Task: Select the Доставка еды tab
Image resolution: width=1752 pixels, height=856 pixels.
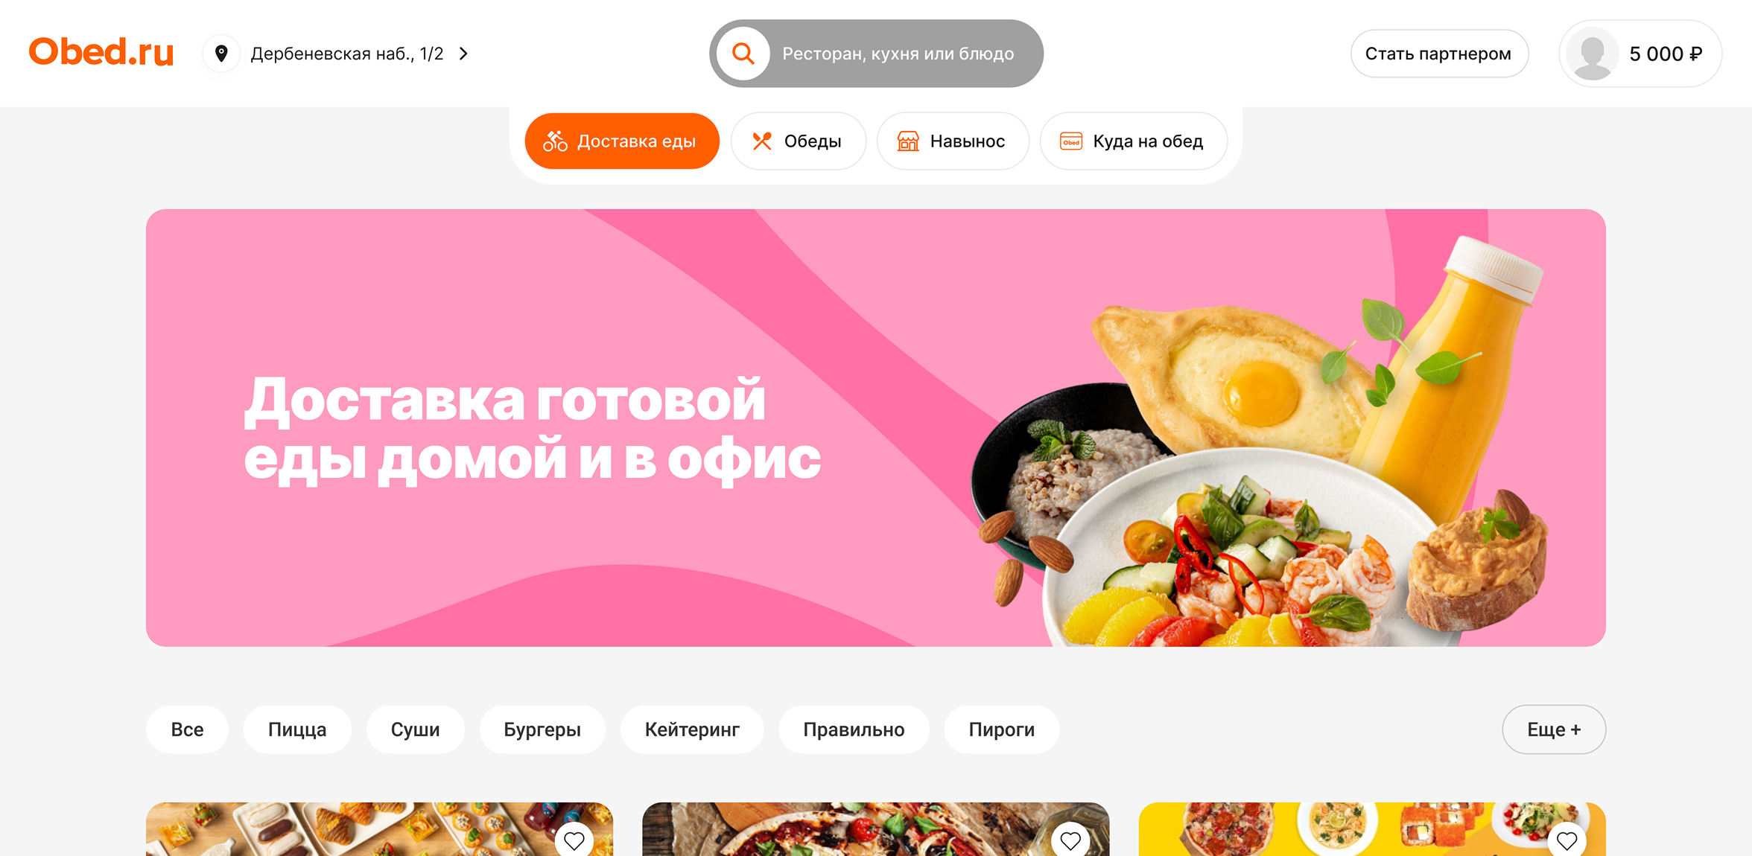Action: click(x=622, y=141)
